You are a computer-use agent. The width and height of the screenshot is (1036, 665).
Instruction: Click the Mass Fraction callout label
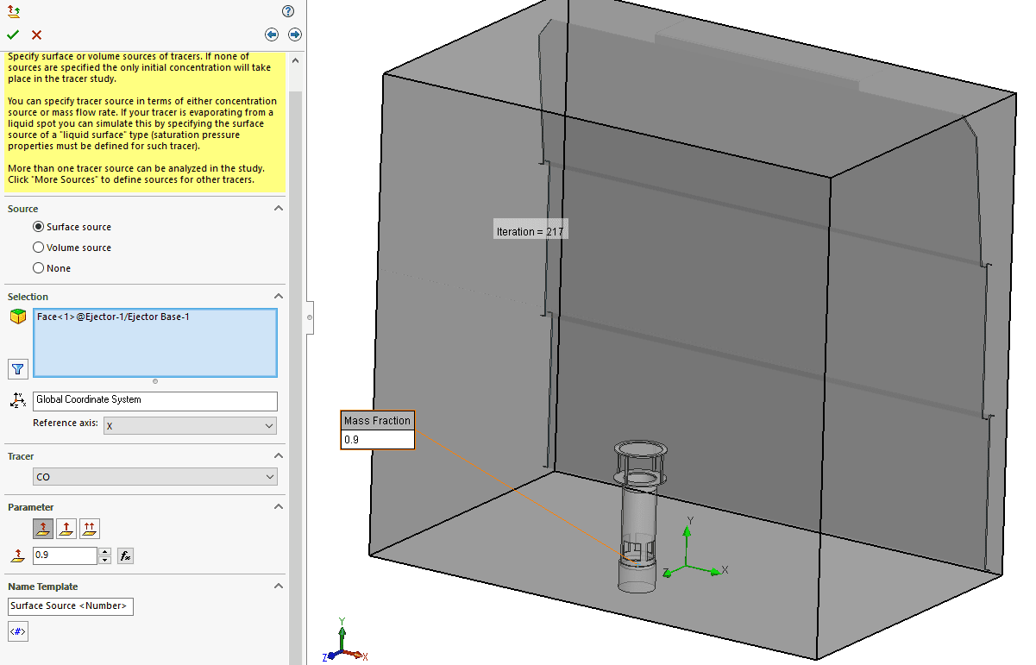(378, 421)
